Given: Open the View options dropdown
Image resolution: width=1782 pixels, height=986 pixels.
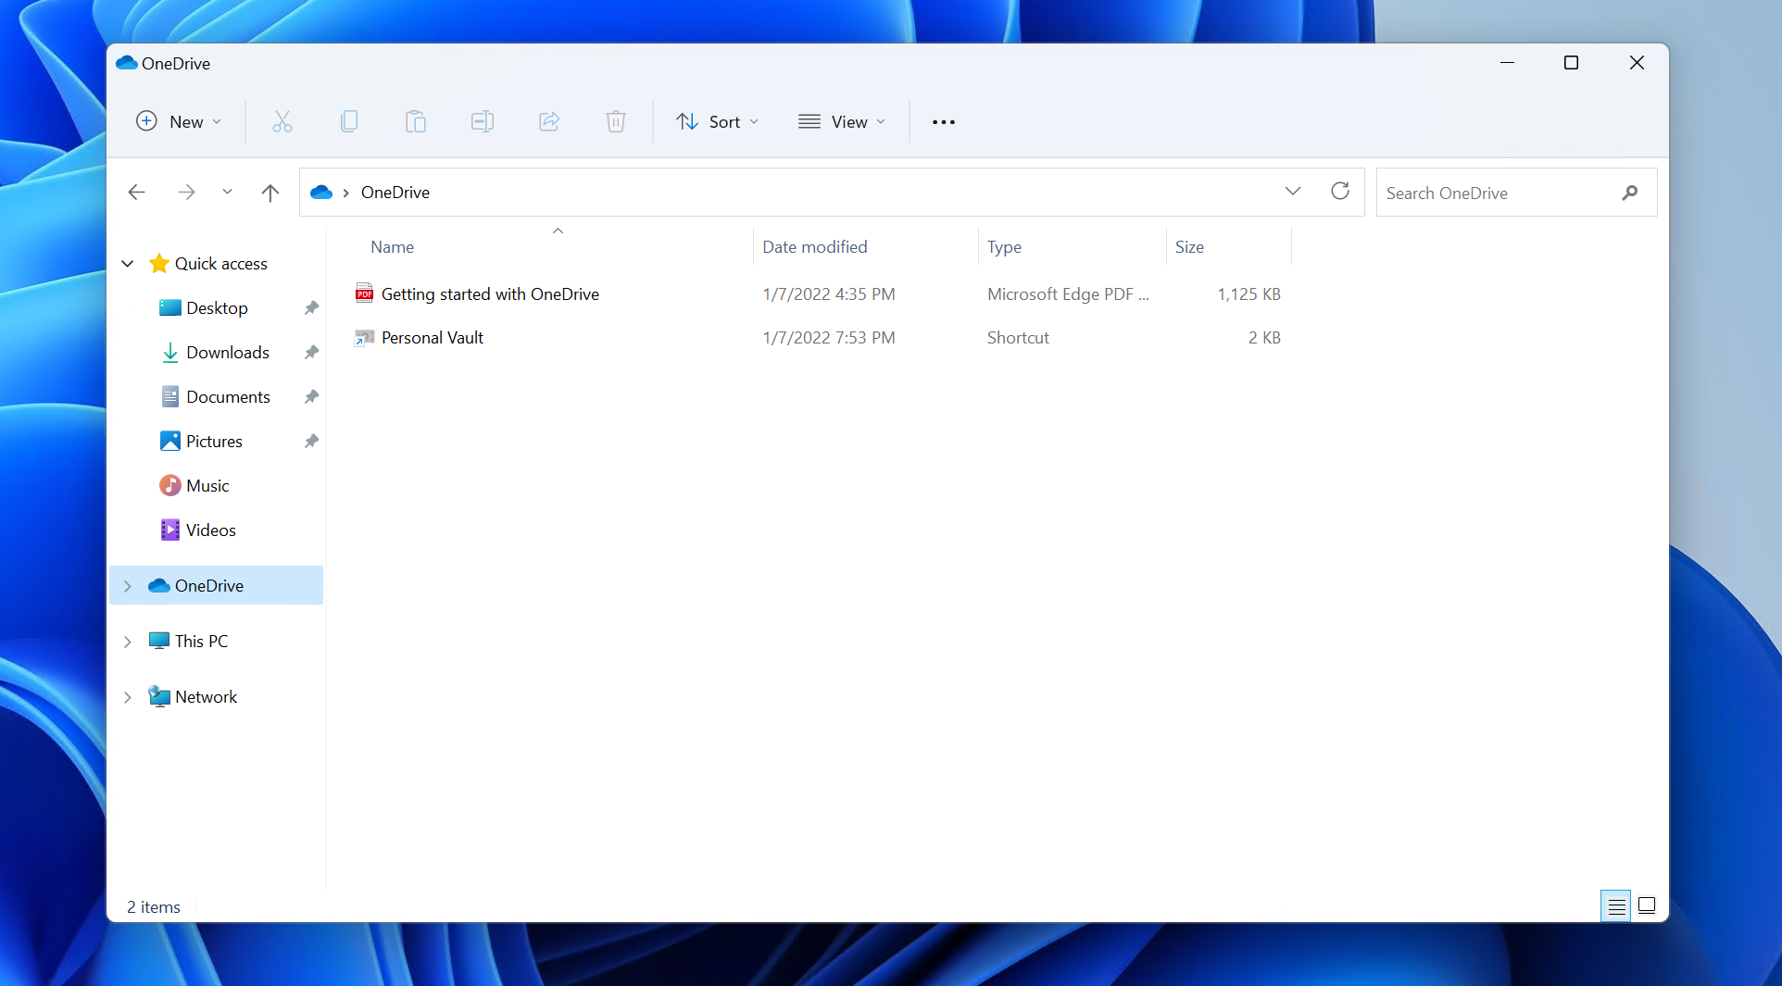Looking at the screenshot, I should 841,121.
